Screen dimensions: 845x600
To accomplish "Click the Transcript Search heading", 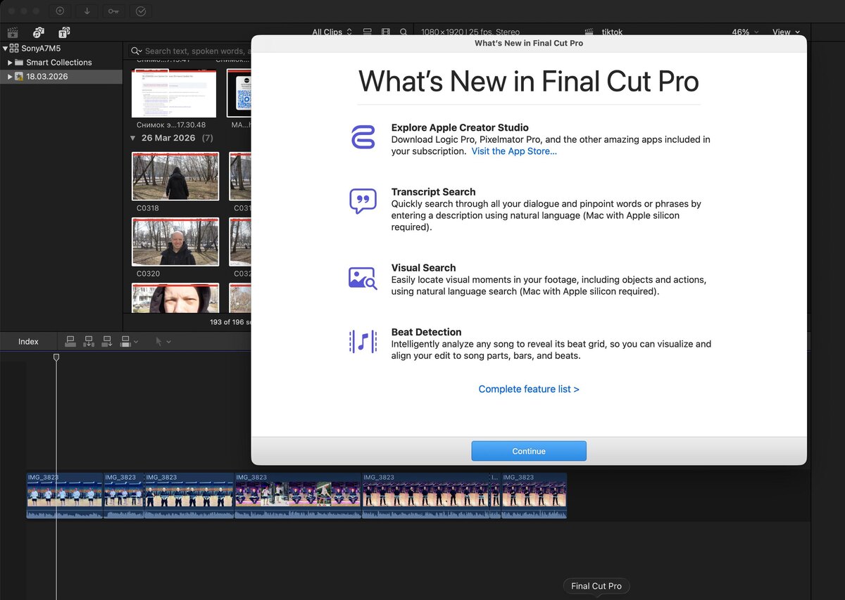I will pos(433,192).
